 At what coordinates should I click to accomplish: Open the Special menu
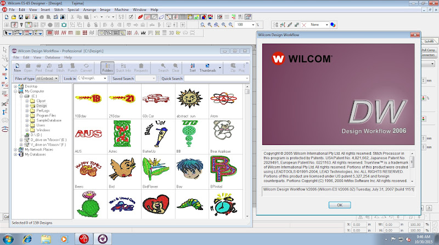pyautogui.click(x=73, y=9)
